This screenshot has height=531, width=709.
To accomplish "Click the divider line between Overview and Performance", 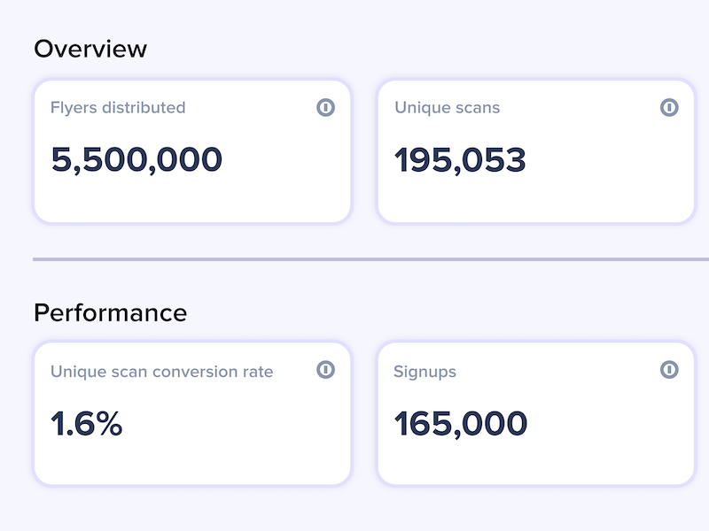I will pyautogui.click(x=370, y=259).
